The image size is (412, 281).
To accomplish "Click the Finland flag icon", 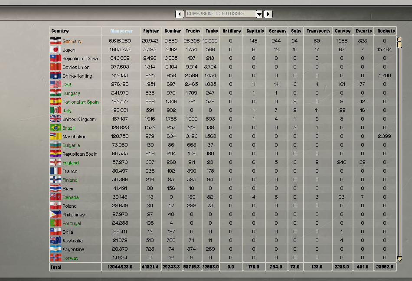I will (56, 180).
